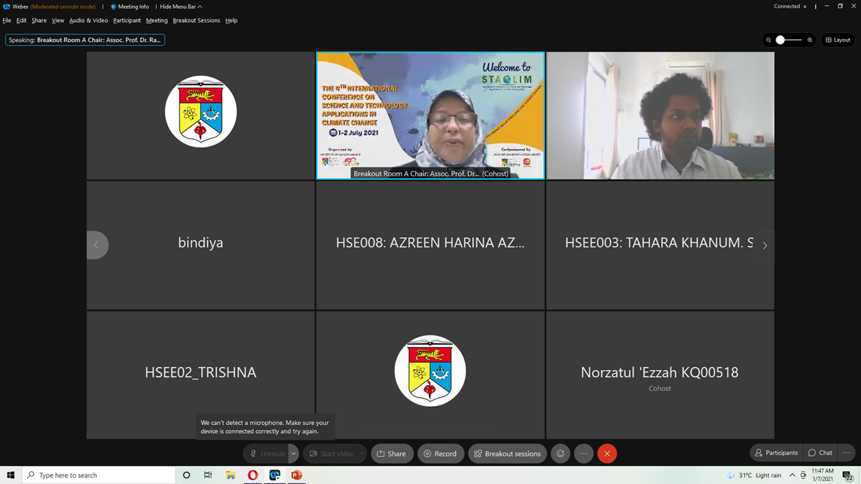
Task: Toggle the Unmute microphone button
Action: (267, 454)
